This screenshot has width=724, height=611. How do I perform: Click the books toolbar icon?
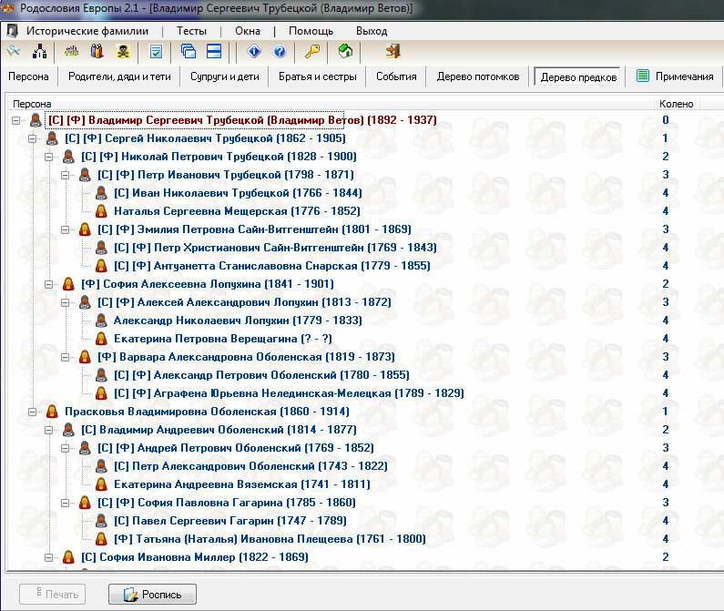click(97, 51)
